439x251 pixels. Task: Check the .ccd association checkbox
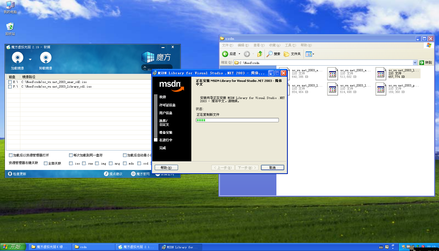click(139, 163)
